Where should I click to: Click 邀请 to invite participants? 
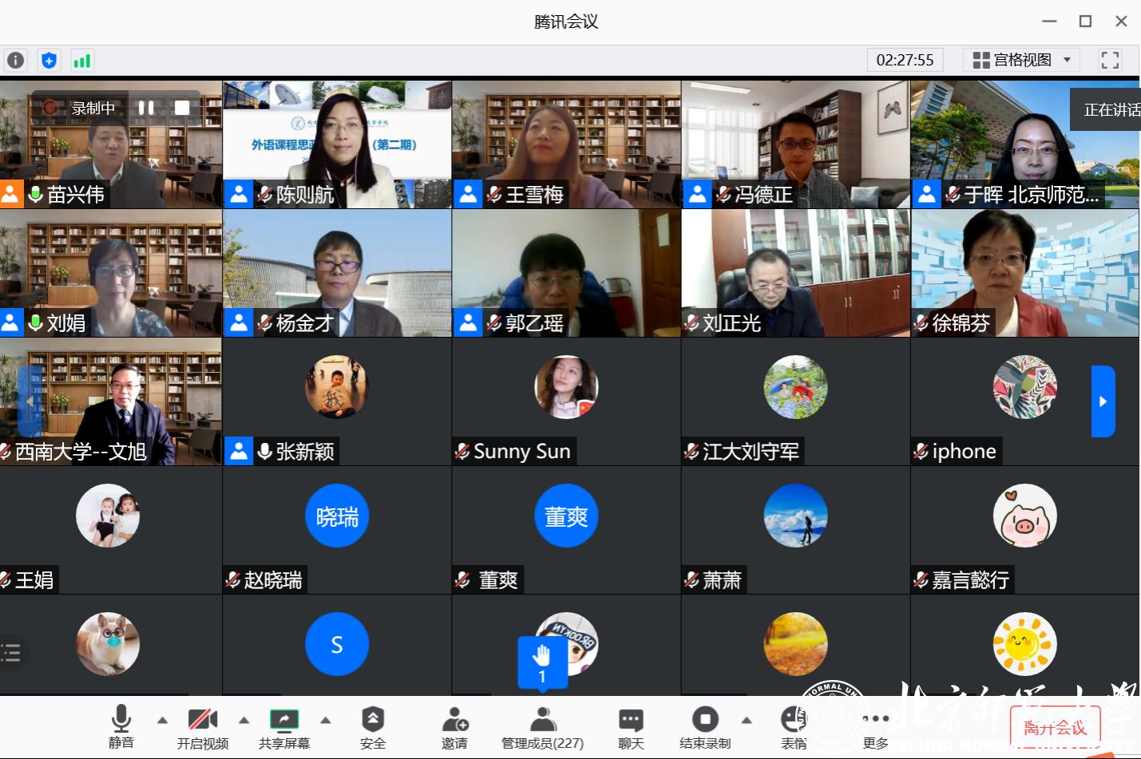pyautogui.click(x=454, y=727)
